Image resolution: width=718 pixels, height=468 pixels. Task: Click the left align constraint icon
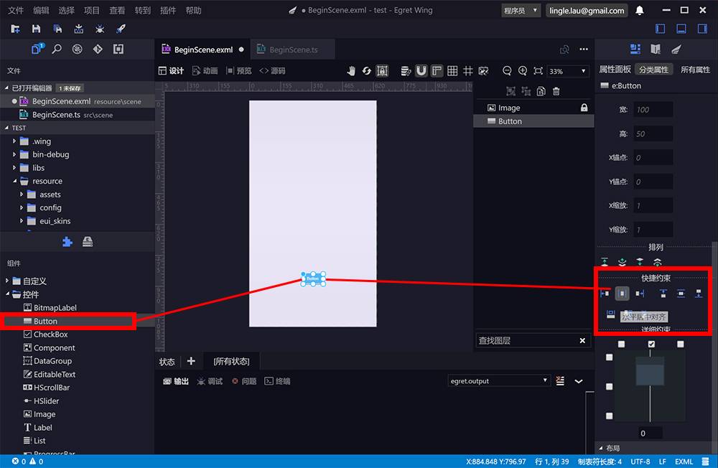[605, 294]
